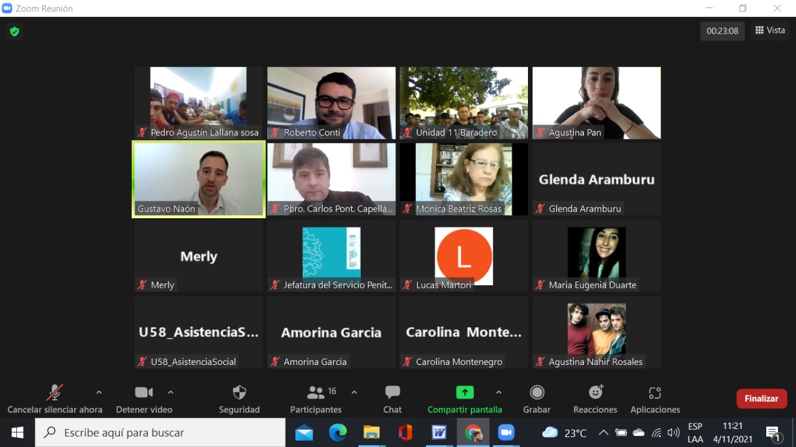796x447 pixels.
Task: Select the Carolina Montenegro tile
Action: pyautogui.click(x=464, y=332)
